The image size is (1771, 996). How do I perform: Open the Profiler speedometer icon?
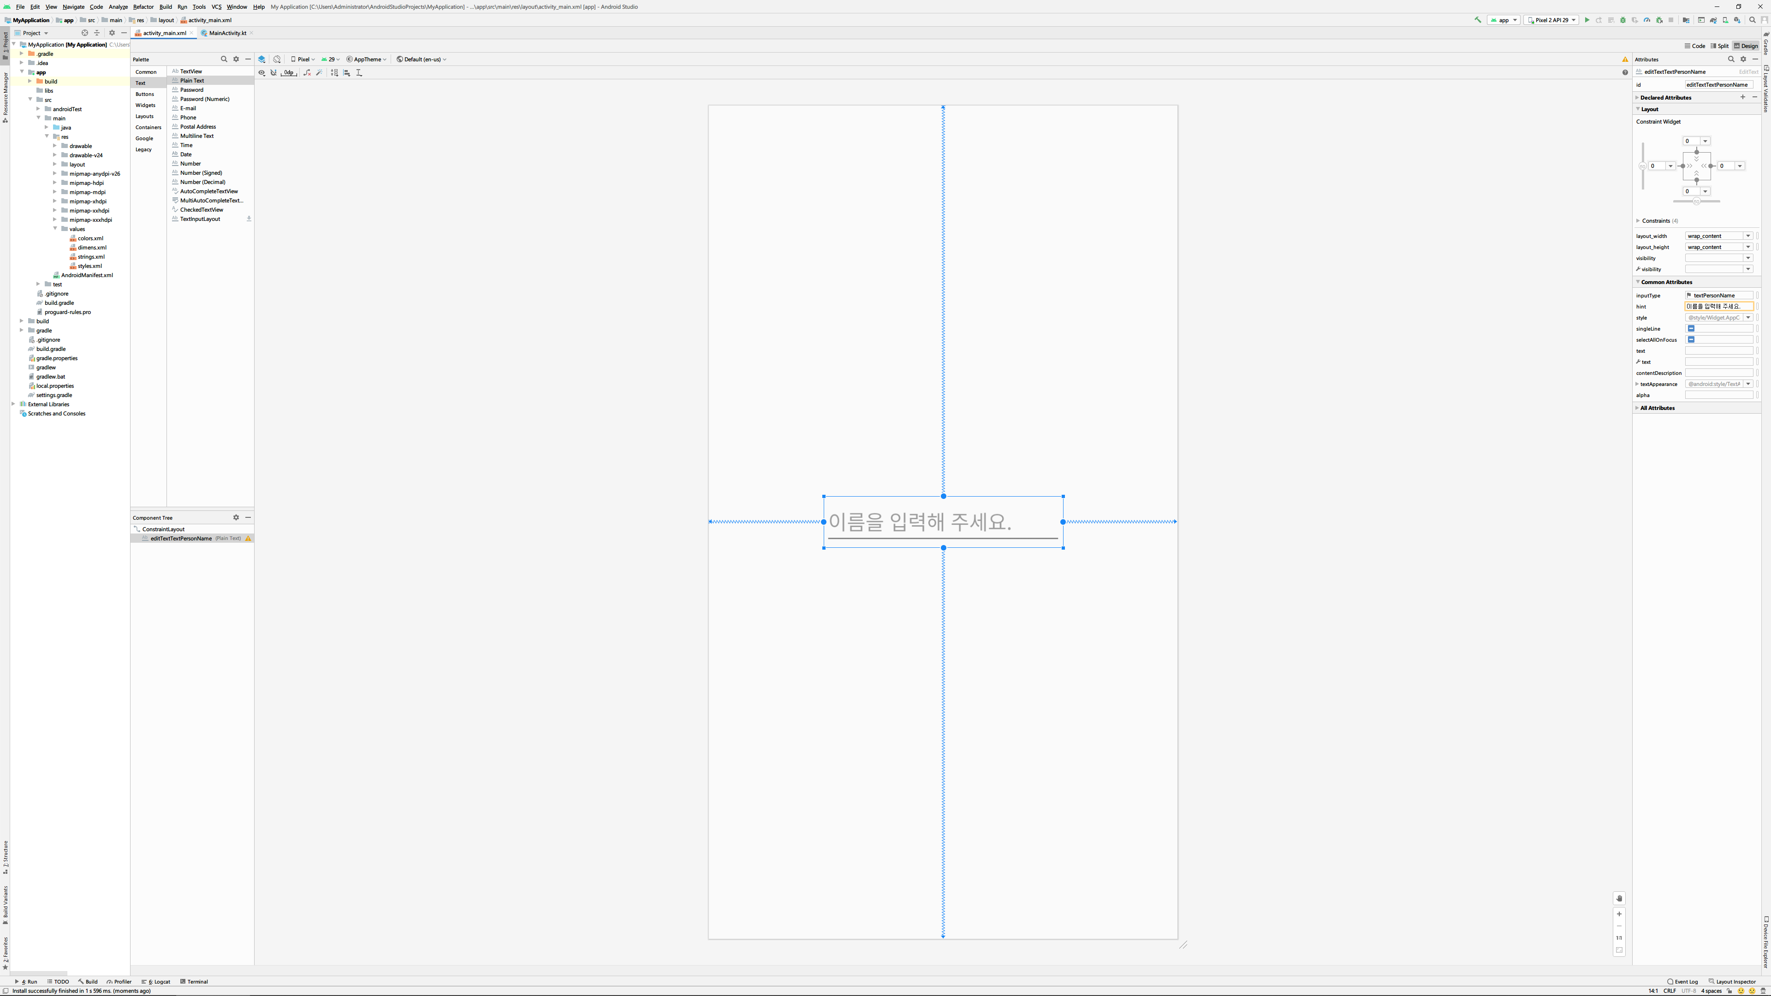click(x=1646, y=20)
